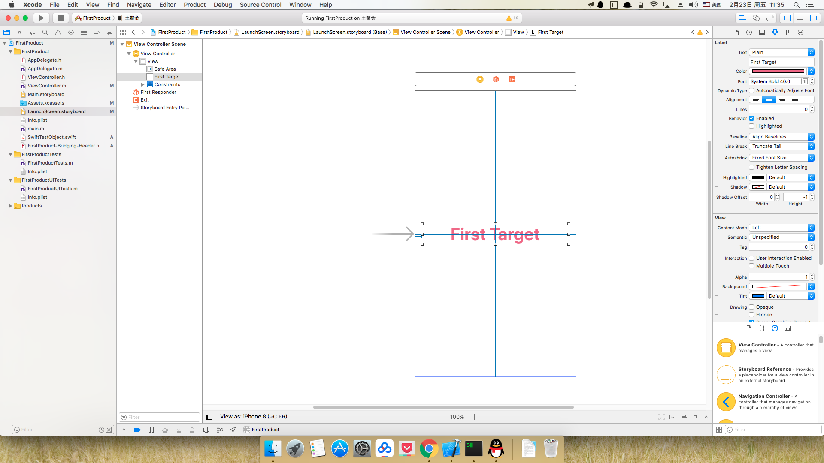Open the Editor menu

(x=167, y=5)
